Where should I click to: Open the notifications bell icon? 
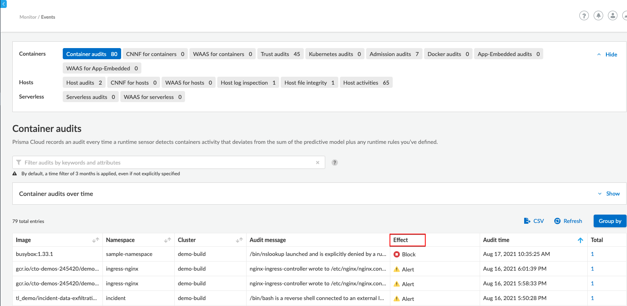point(598,16)
